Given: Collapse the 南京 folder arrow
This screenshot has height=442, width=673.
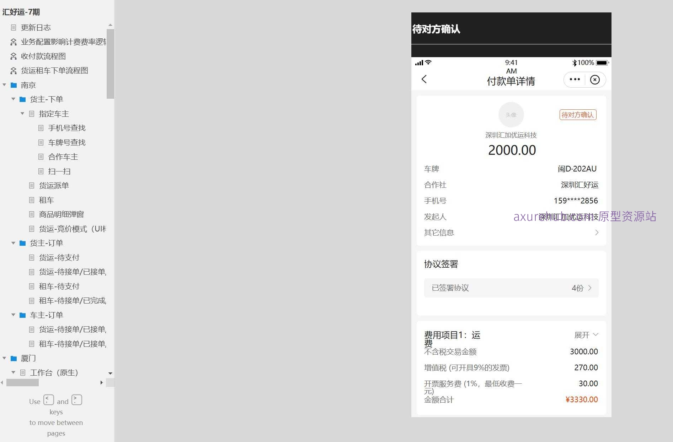Looking at the screenshot, I should 4,85.
